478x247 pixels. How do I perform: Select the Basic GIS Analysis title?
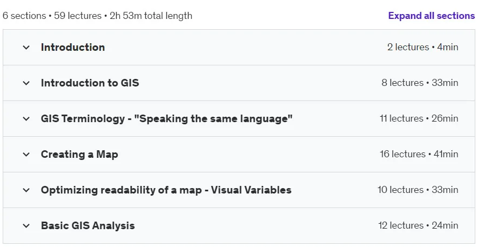(x=88, y=226)
